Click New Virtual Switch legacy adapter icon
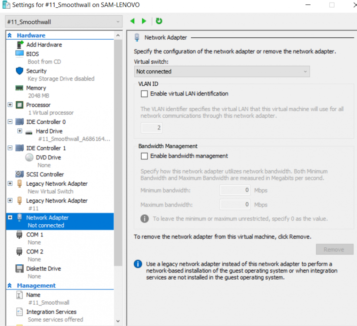Viewport: 357px width, 326px height. 20,183
